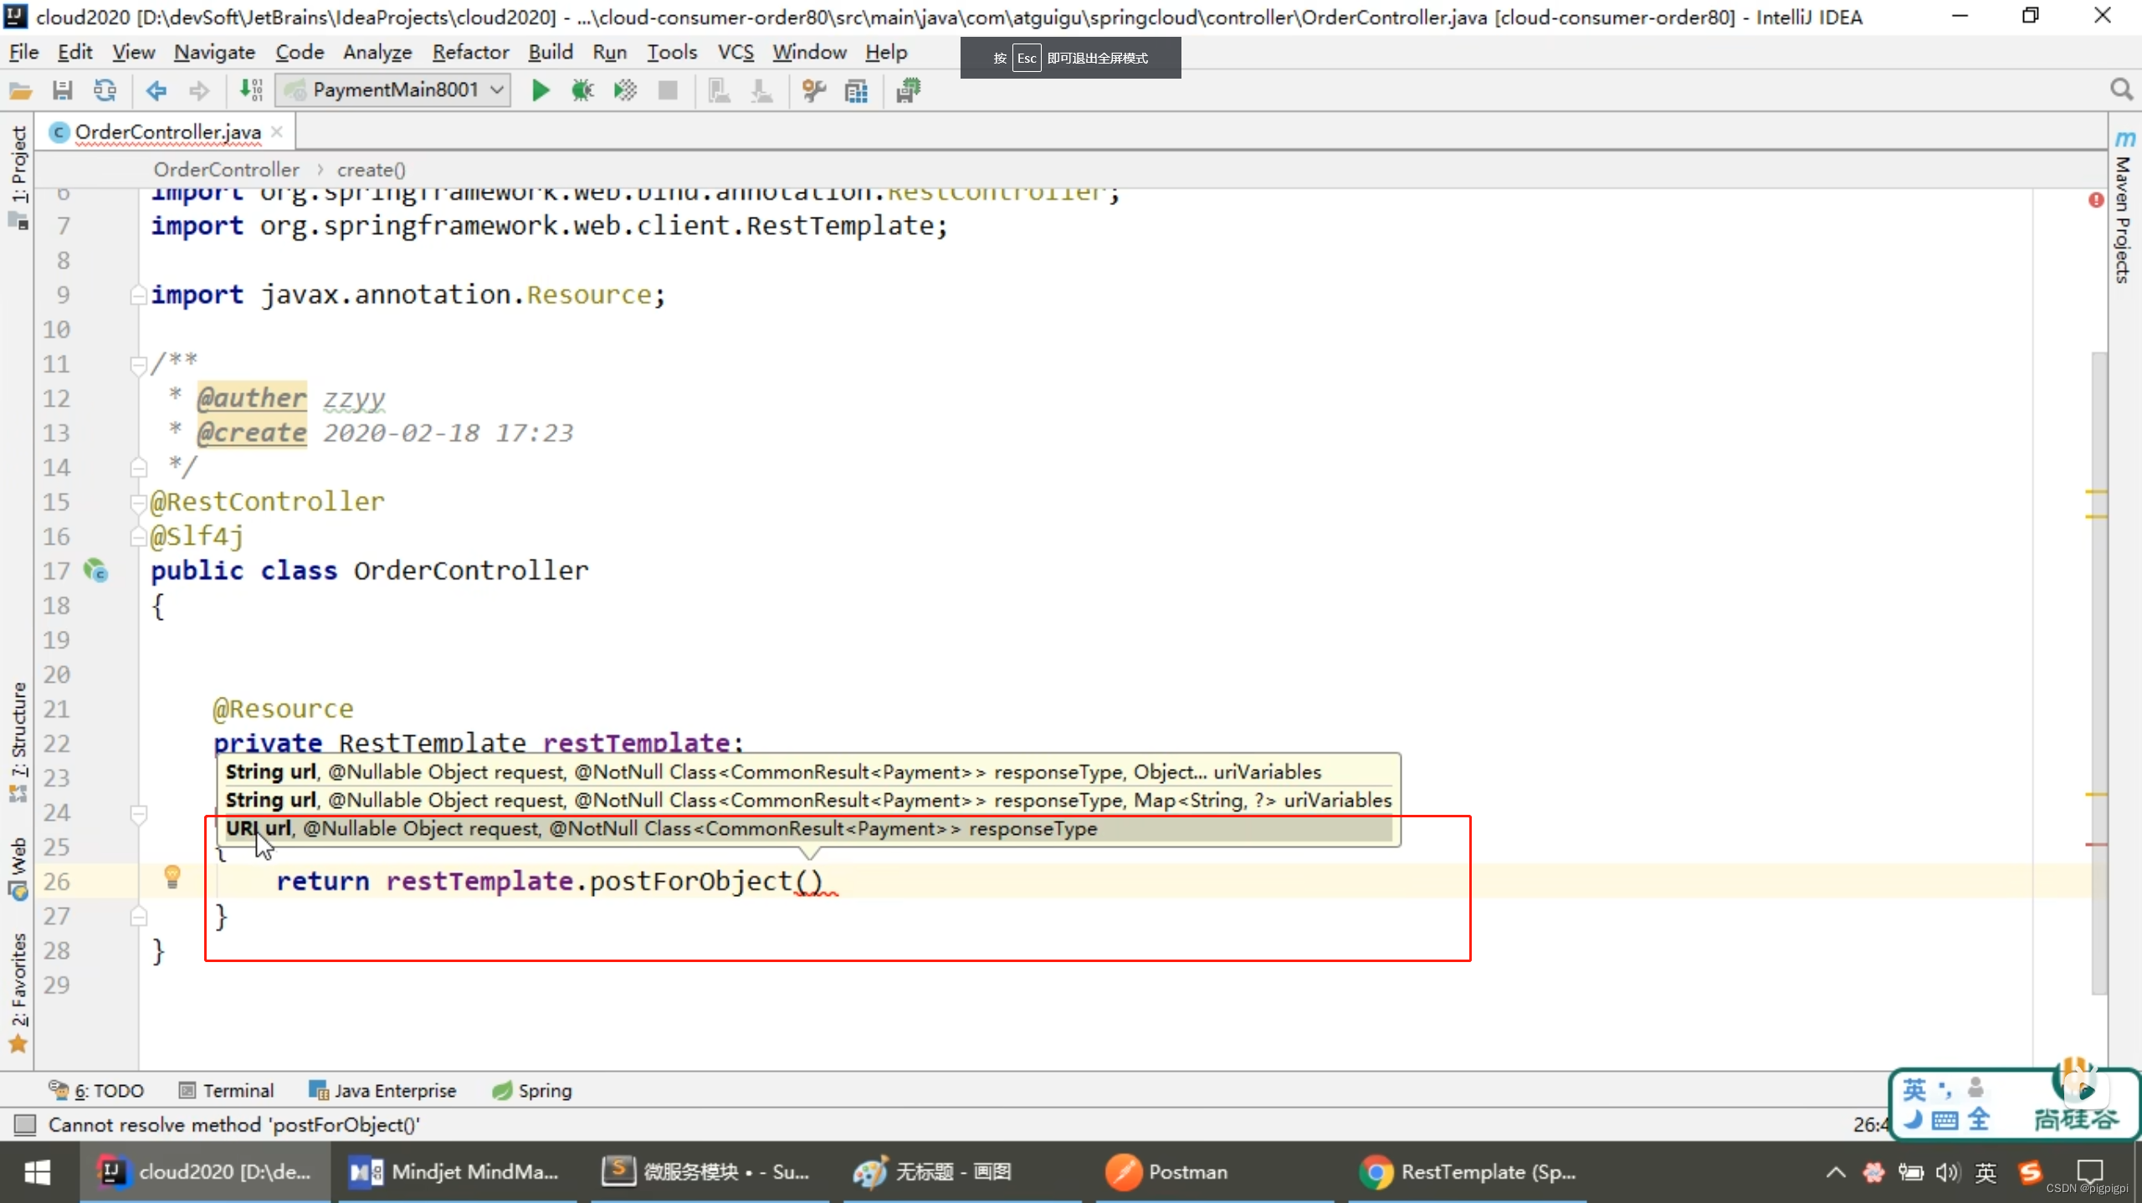Open the PaymentMain8001 run configuration dropdown
The height and width of the screenshot is (1203, 2142).
coord(393,90)
